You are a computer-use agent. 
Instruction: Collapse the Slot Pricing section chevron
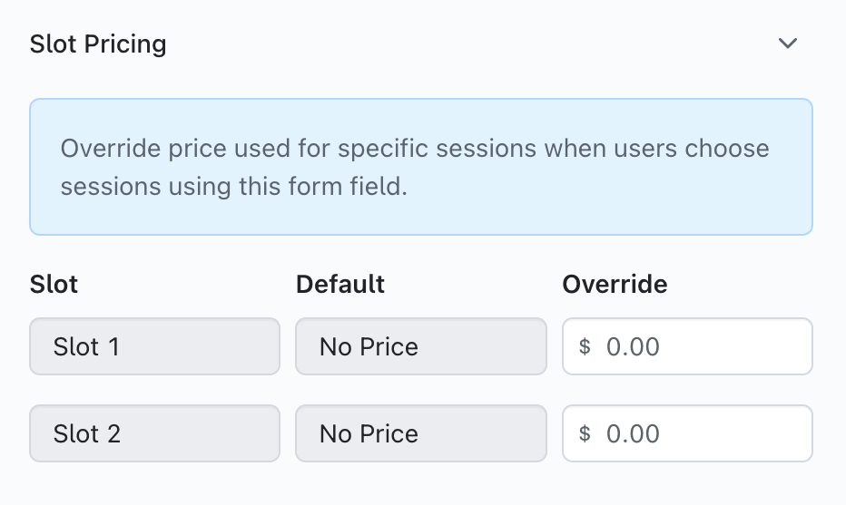(x=787, y=44)
